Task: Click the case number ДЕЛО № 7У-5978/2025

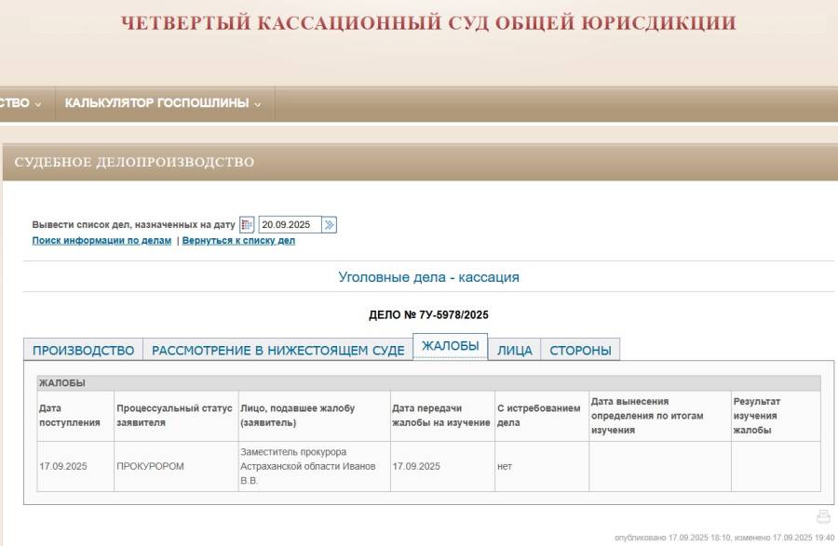Action: tap(428, 315)
